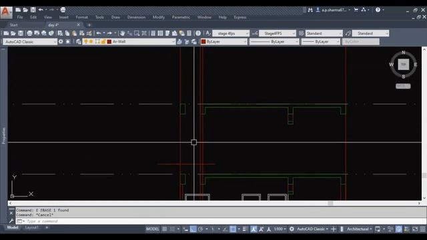Open the Standard multileader style dropdown
This screenshot has width=427, height=240.
[371, 33]
